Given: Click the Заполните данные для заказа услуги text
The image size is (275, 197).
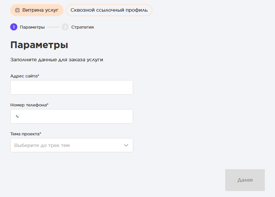Looking at the screenshot, I should pos(57,59).
